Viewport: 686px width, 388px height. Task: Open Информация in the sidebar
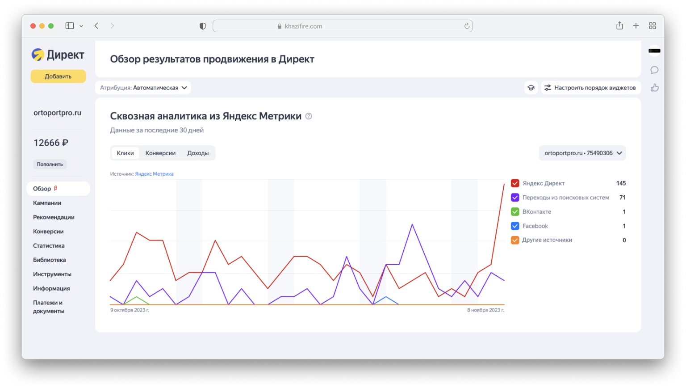[51, 289]
